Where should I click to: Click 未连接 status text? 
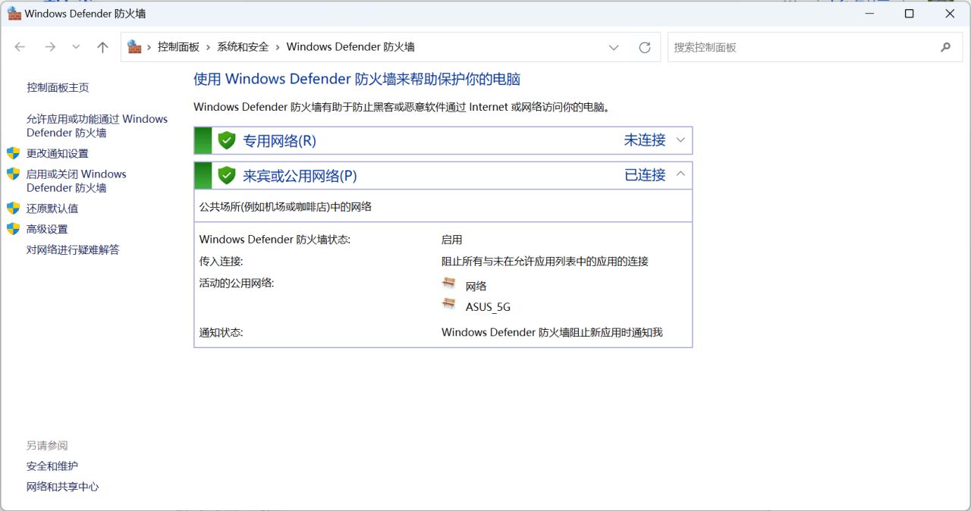pos(645,140)
